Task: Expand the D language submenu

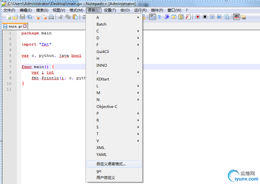Action: point(114,38)
